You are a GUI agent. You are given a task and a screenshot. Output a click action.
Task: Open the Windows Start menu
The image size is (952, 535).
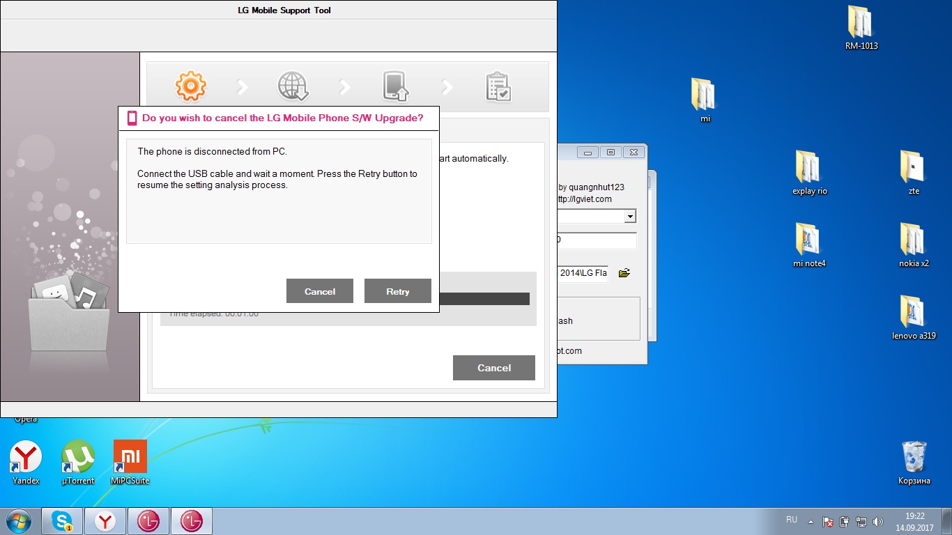[18, 521]
